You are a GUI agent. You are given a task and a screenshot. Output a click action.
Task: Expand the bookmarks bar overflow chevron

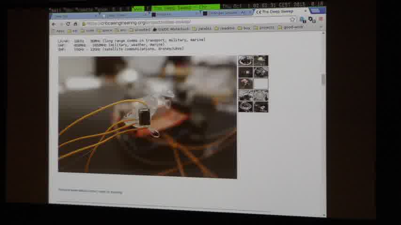(321, 27)
